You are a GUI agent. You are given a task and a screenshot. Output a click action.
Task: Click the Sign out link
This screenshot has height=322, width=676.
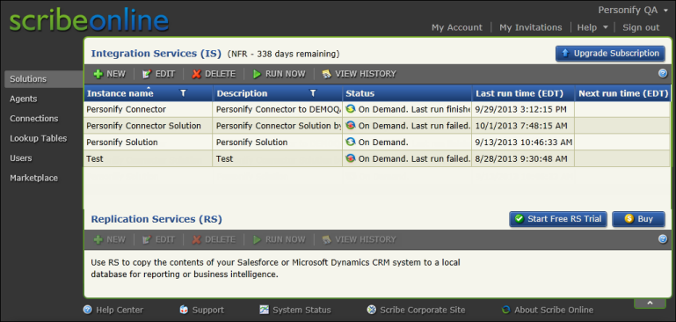641,27
